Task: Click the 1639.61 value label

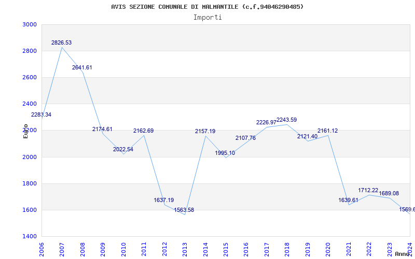Action: (x=349, y=200)
